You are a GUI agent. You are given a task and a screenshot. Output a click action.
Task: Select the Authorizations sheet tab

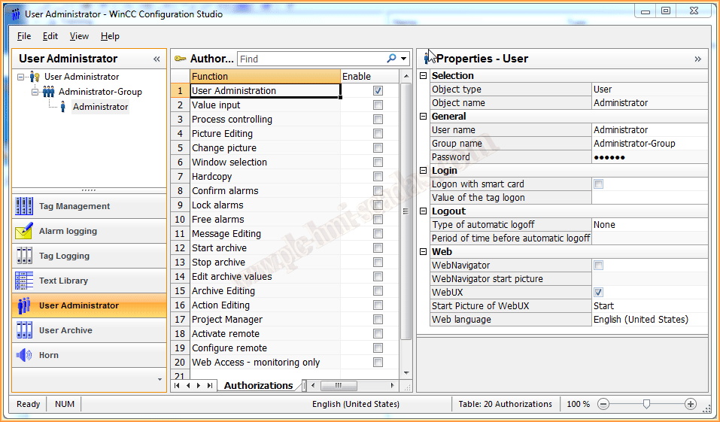tap(258, 385)
